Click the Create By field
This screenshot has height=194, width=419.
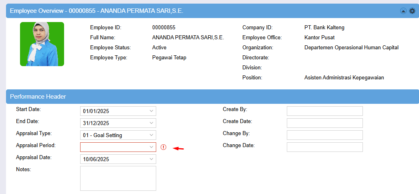pyautogui.click(x=325, y=111)
